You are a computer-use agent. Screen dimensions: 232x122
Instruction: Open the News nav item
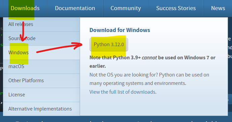218,8
